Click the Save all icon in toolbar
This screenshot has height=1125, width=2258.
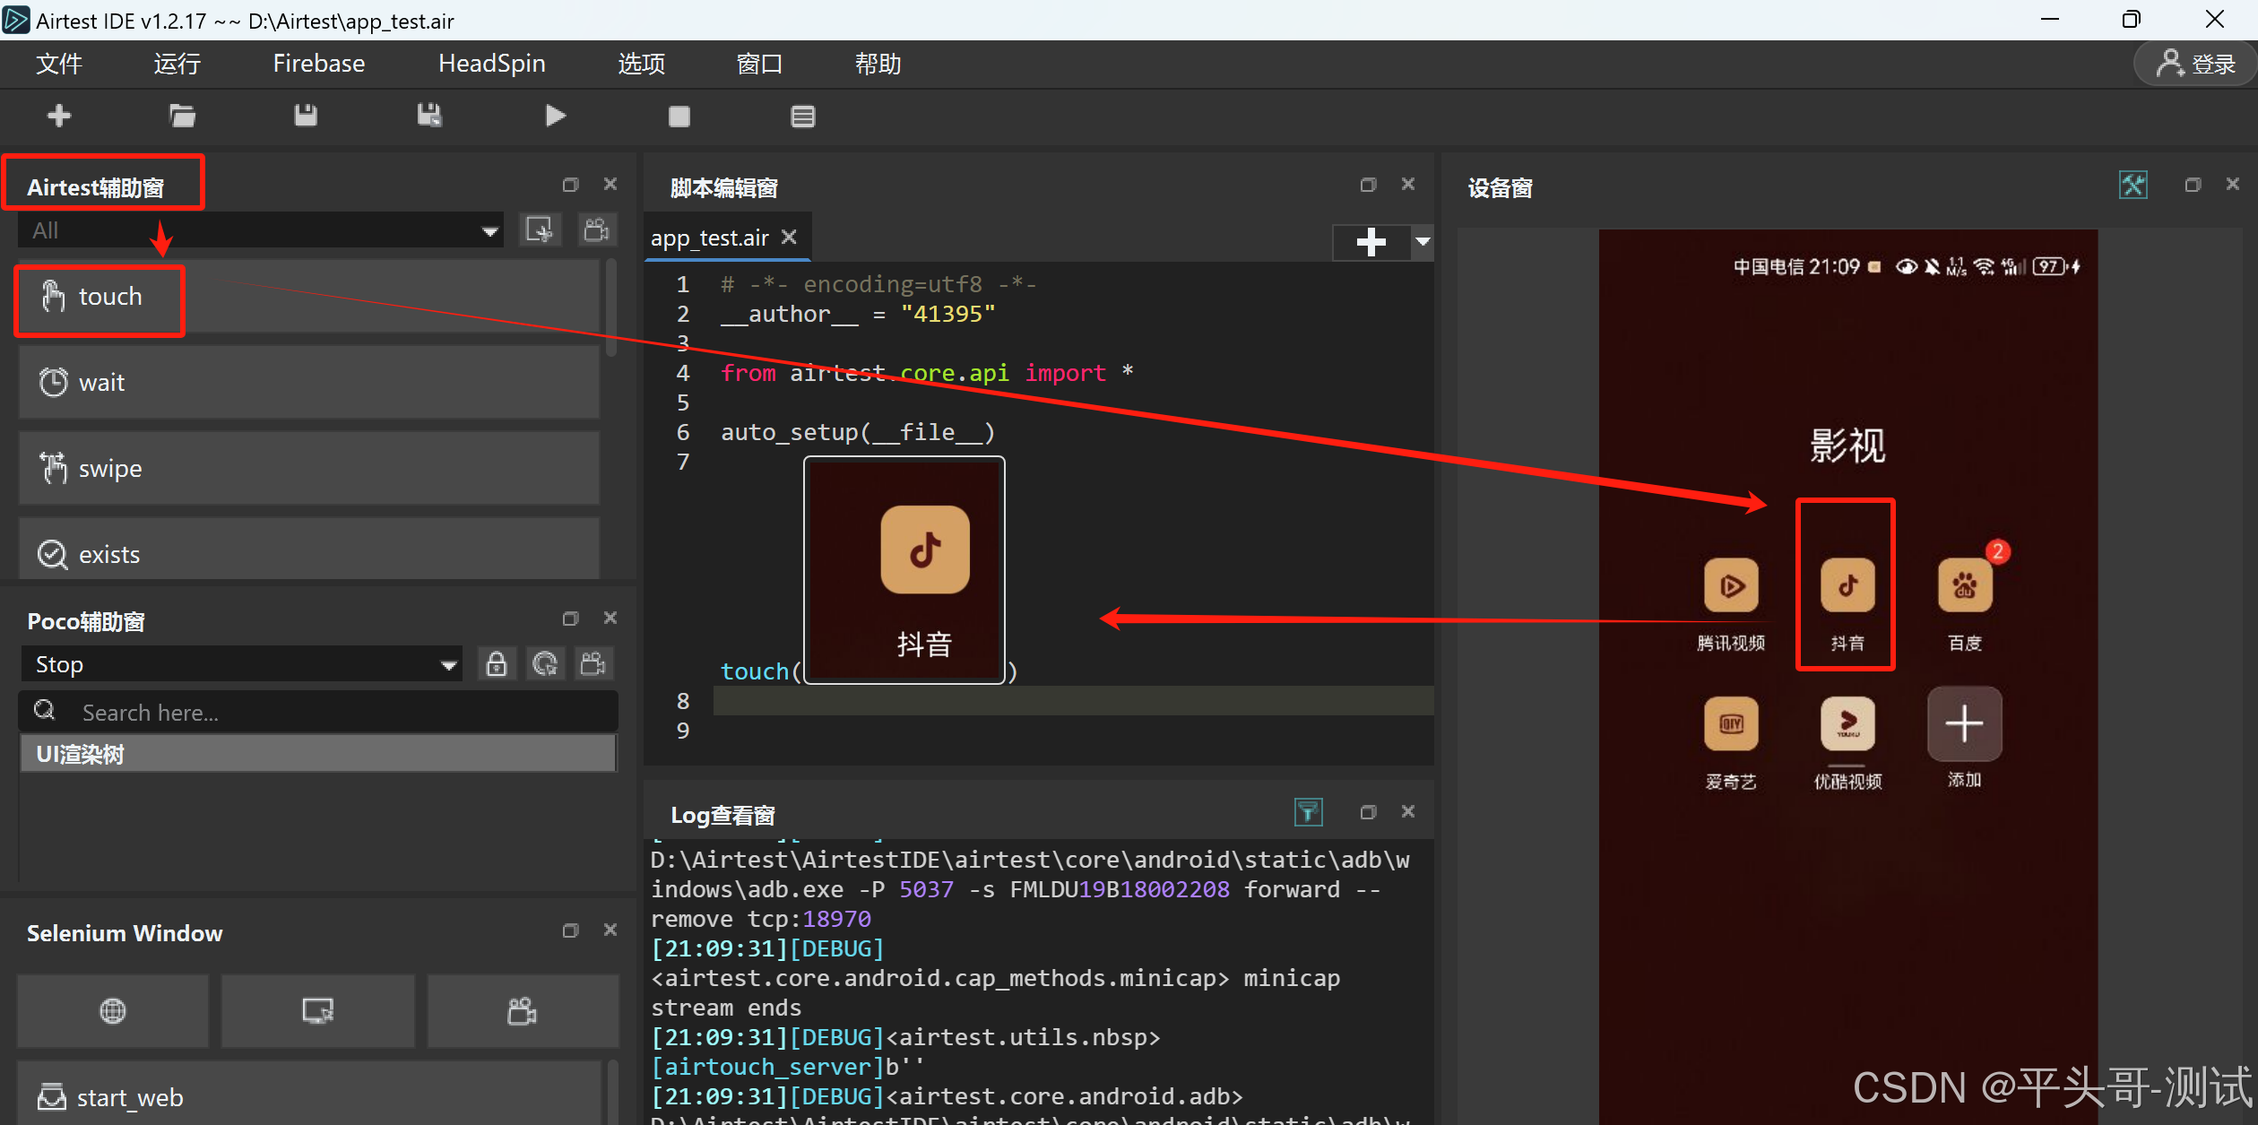tap(429, 116)
